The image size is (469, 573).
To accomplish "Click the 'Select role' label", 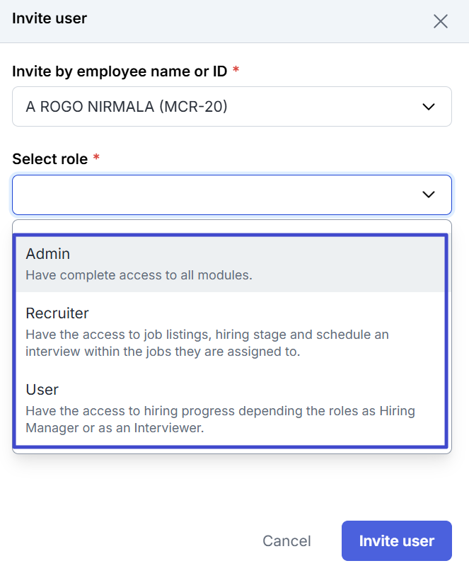I will [x=50, y=159].
